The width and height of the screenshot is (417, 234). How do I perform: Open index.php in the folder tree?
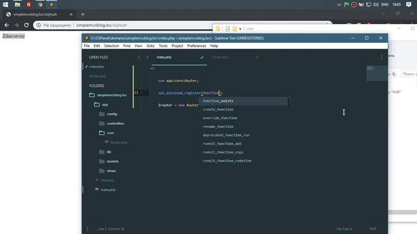pos(108,190)
